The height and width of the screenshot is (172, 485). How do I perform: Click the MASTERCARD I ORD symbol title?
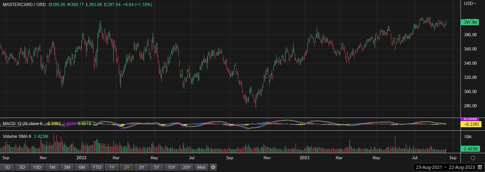(x=23, y=5)
